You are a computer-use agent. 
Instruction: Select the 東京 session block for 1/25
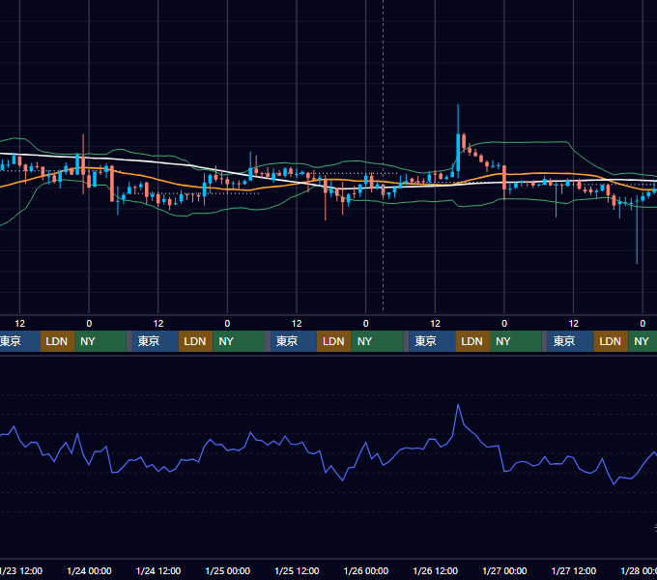(x=294, y=341)
